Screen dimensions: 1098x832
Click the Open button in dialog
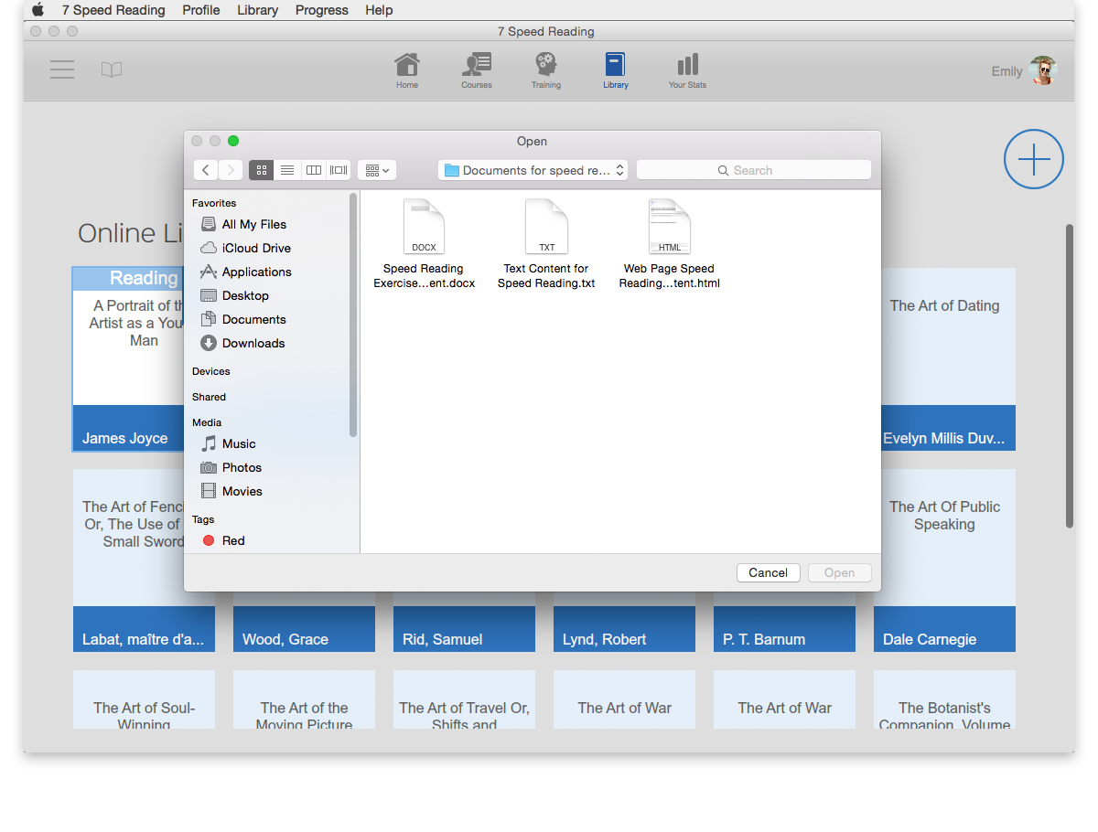[x=839, y=572]
